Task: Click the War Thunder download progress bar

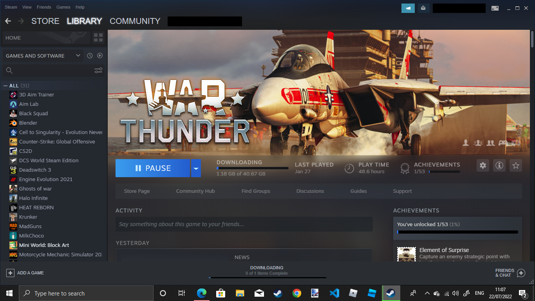Action: 253,168
